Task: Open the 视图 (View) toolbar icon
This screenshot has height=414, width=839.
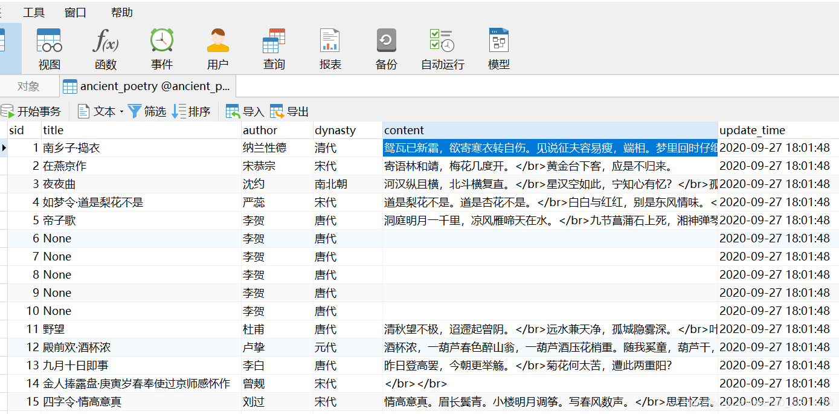Action: point(50,49)
